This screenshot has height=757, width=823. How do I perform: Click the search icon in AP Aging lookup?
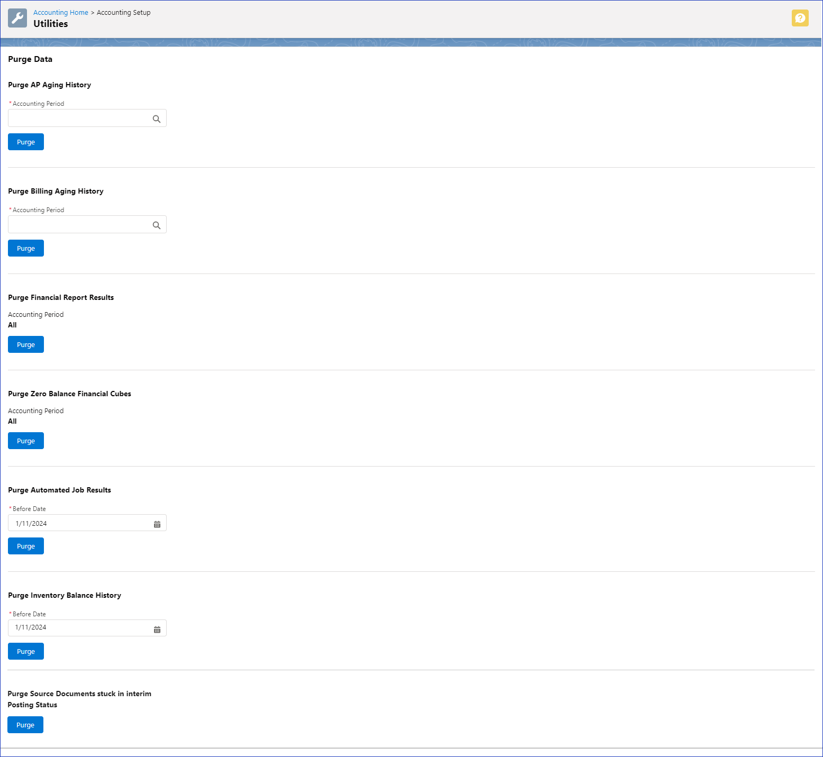click(x=156, y=118)
